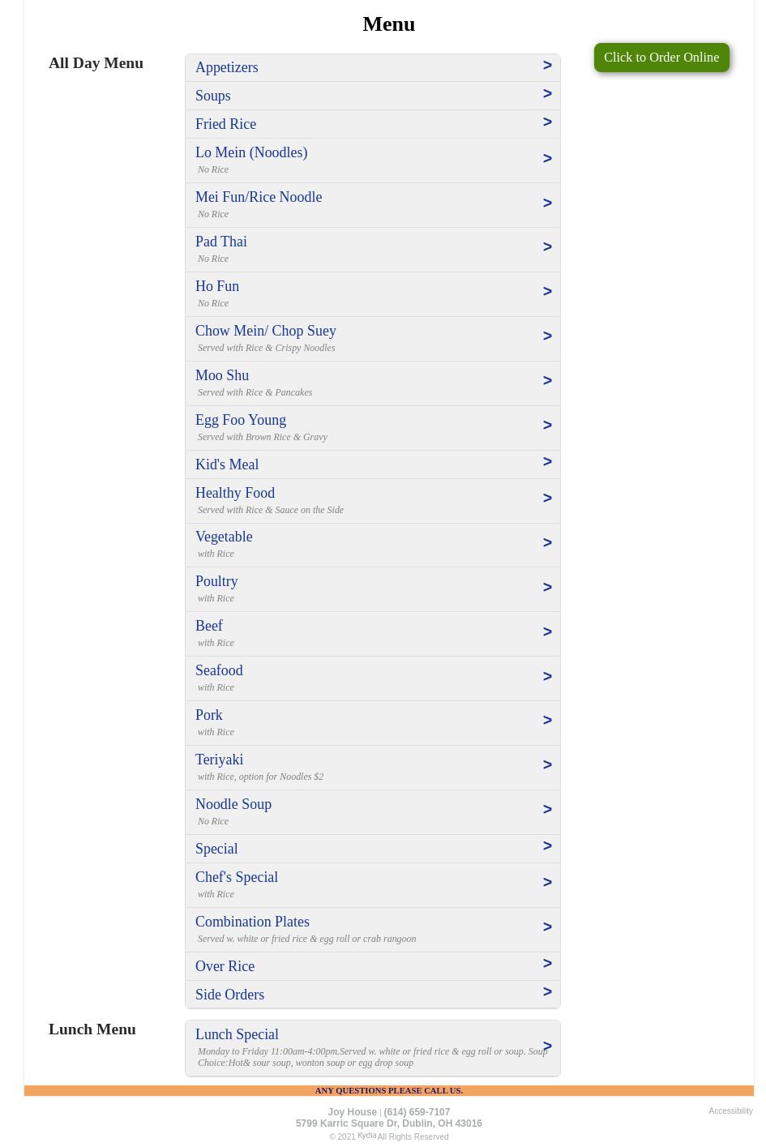
Task: Expand the Moo Shu section
Action: coord(222,375)
